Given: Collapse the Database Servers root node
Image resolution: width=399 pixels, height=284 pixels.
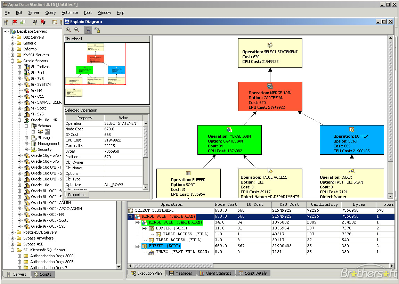Looking at the screenshot, I should (5, 31).
